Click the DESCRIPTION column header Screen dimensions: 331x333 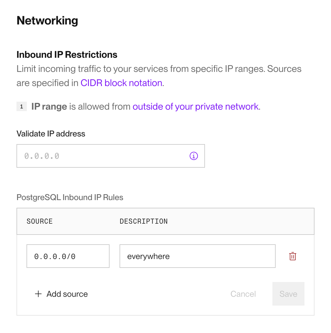tap(144, 221)
